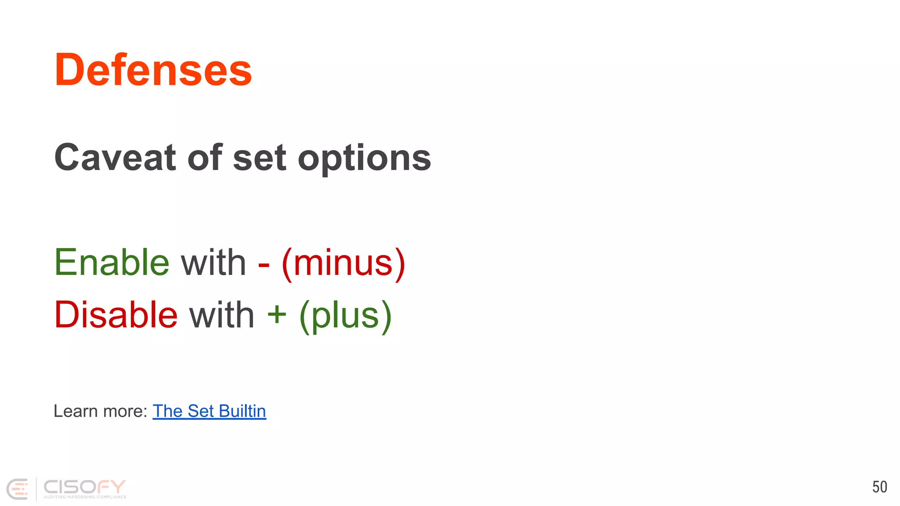This screenshot has height=506, width=900.
Task: Click 'with' in the Disable line
Action: 222,315
